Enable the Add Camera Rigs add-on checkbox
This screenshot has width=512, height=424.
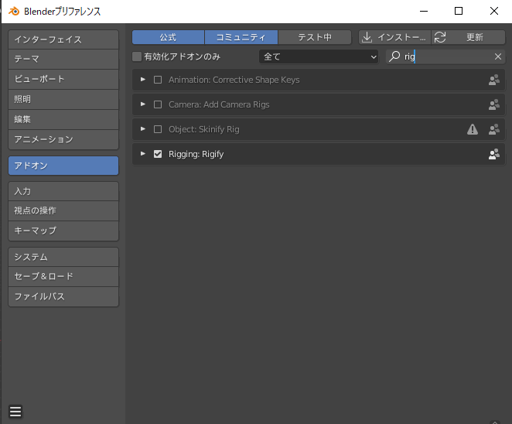click(x=158, y=104)
